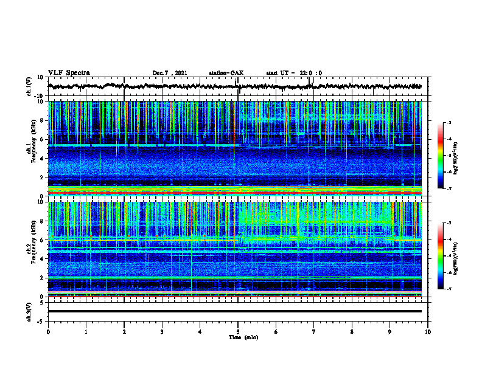Click time axis tick label '9'
482x372 pixels.
click(389, 332)
